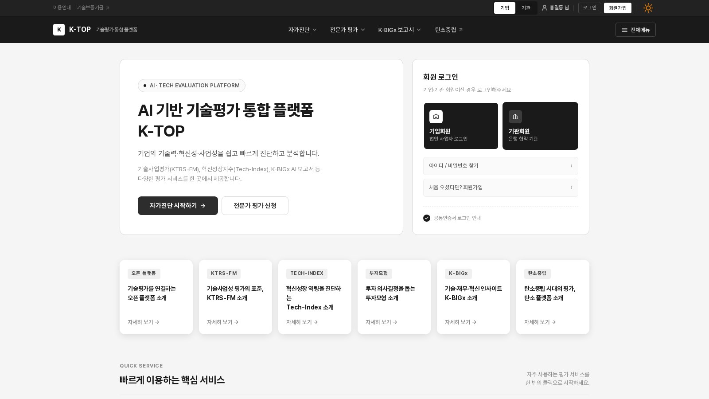Image resolution: width=709 pixels, height=399 pixels.
Task: Click 자세히 보기 in KTRS-FM card
Action: tap(223, 322)
